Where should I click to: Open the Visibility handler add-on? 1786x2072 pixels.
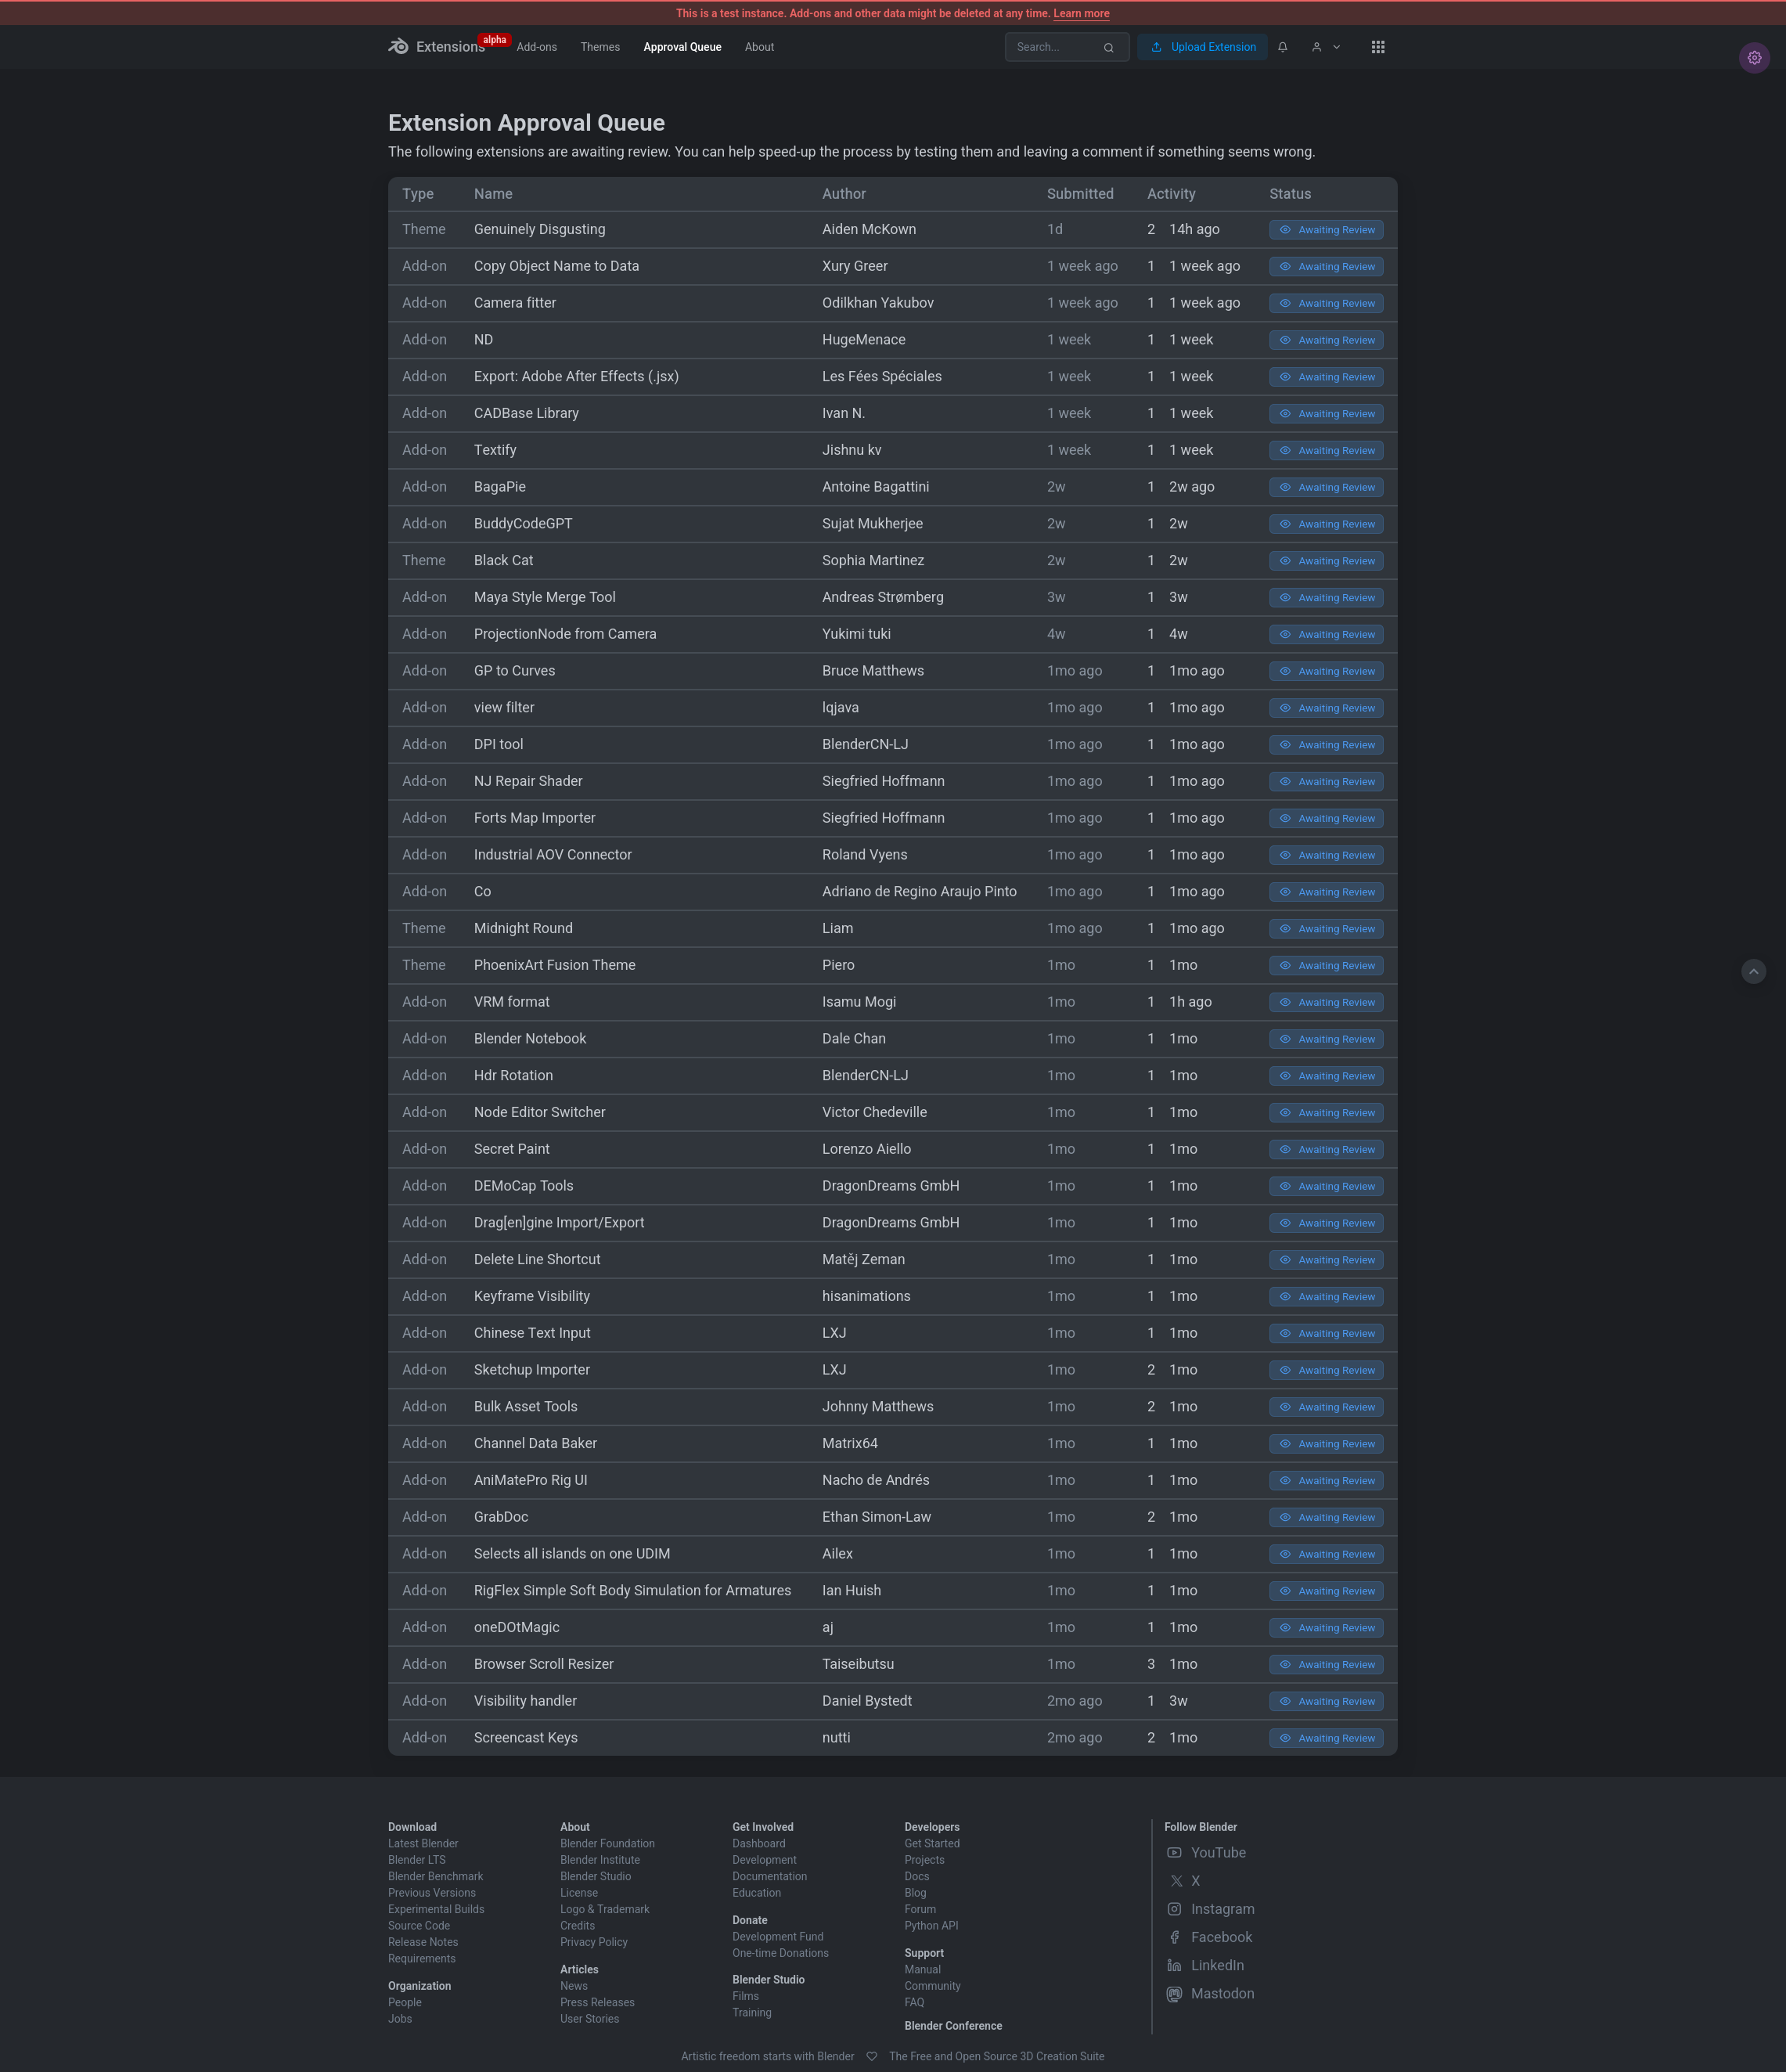tap(525, 1701)
